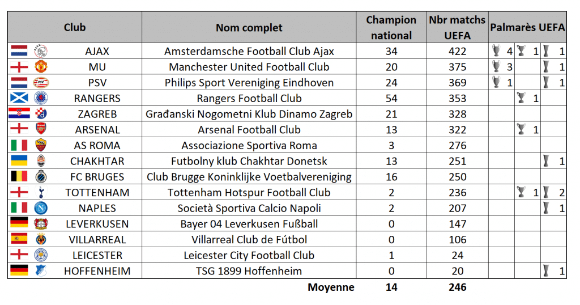This screenshot has height=305, width=580.
Task: Click the Scotland flag beside Rangers
Action: (x=19, y=98)
